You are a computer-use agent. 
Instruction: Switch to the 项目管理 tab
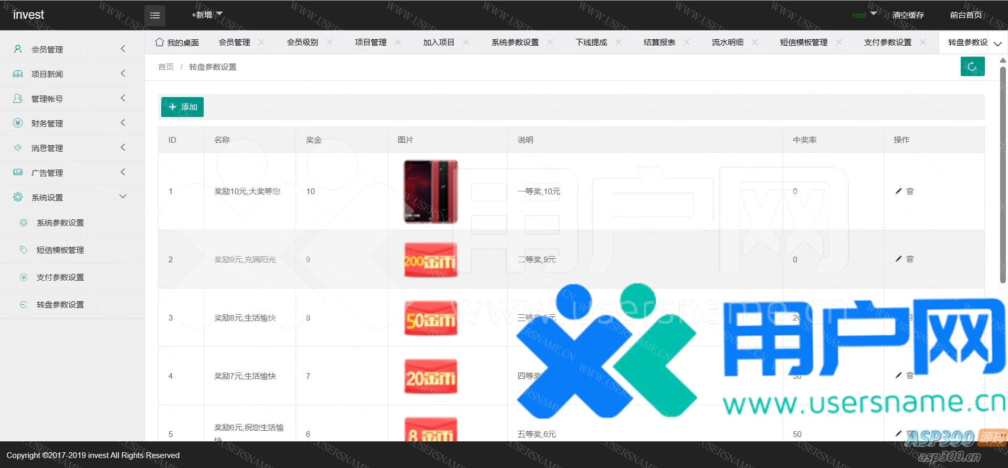[370, 42]
